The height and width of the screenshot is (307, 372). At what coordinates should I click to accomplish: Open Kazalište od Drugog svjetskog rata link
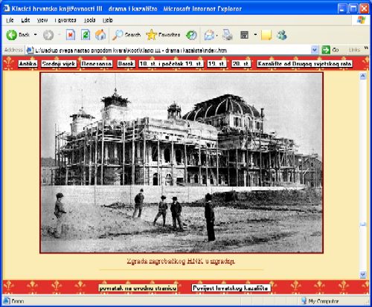pyautogui.click(x=304, y=64)
